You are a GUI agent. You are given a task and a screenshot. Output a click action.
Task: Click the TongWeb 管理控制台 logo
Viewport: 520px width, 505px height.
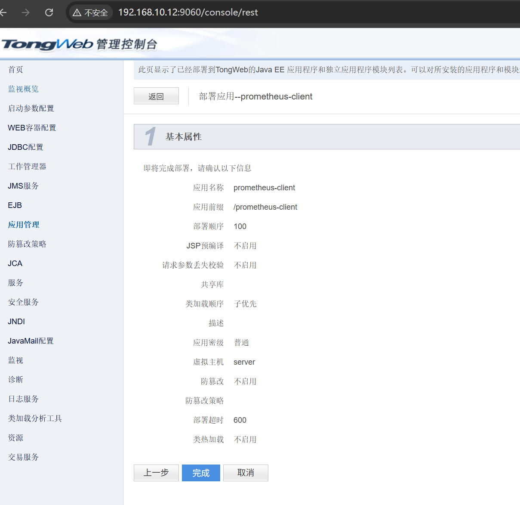click(80, 44)
